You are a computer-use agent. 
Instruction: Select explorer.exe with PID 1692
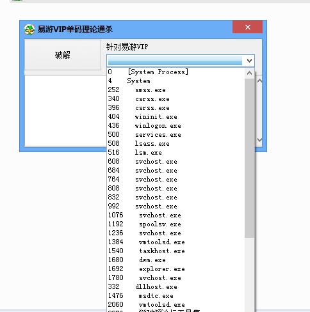(x=175, y=269)
